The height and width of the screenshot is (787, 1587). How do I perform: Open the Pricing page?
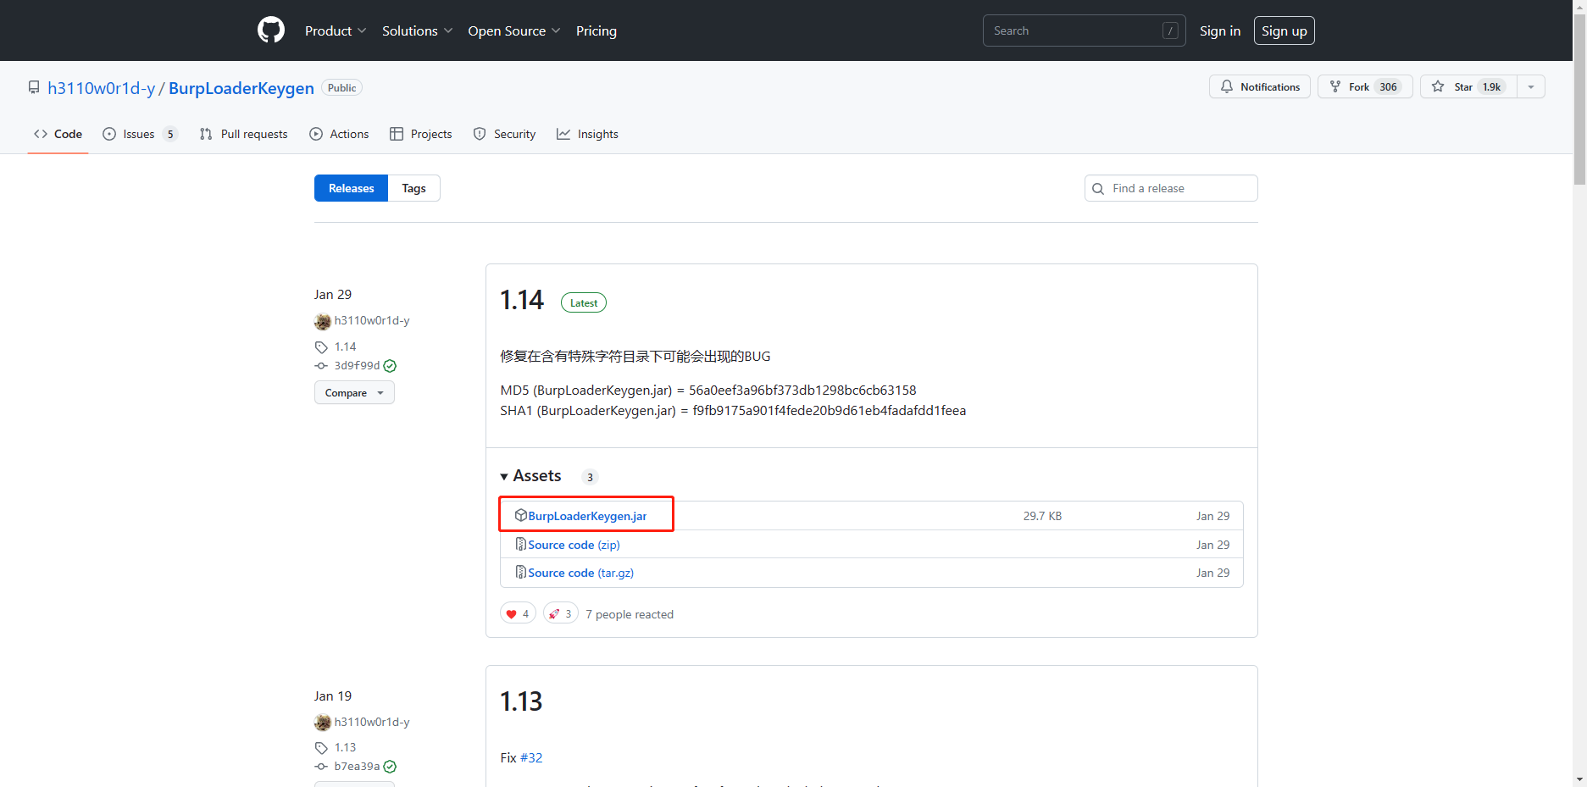coord(597,30)
